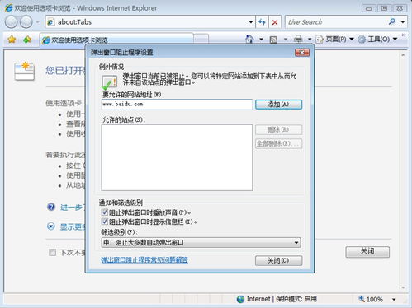Click the Internet zone globe icon in status bar
The image size is (412, 308).
240,299
